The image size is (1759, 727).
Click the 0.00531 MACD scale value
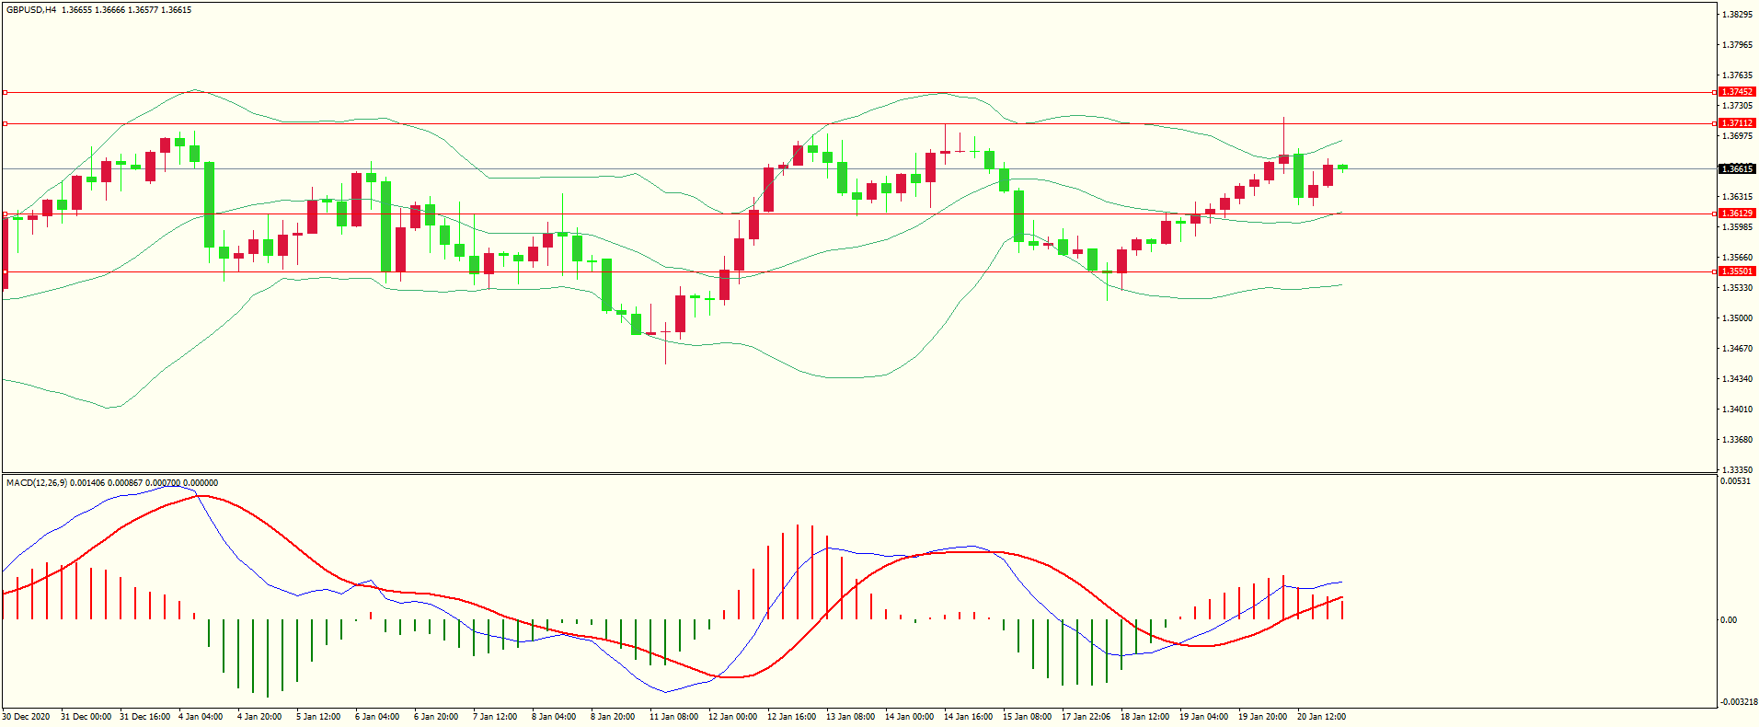click(1734, 481)
